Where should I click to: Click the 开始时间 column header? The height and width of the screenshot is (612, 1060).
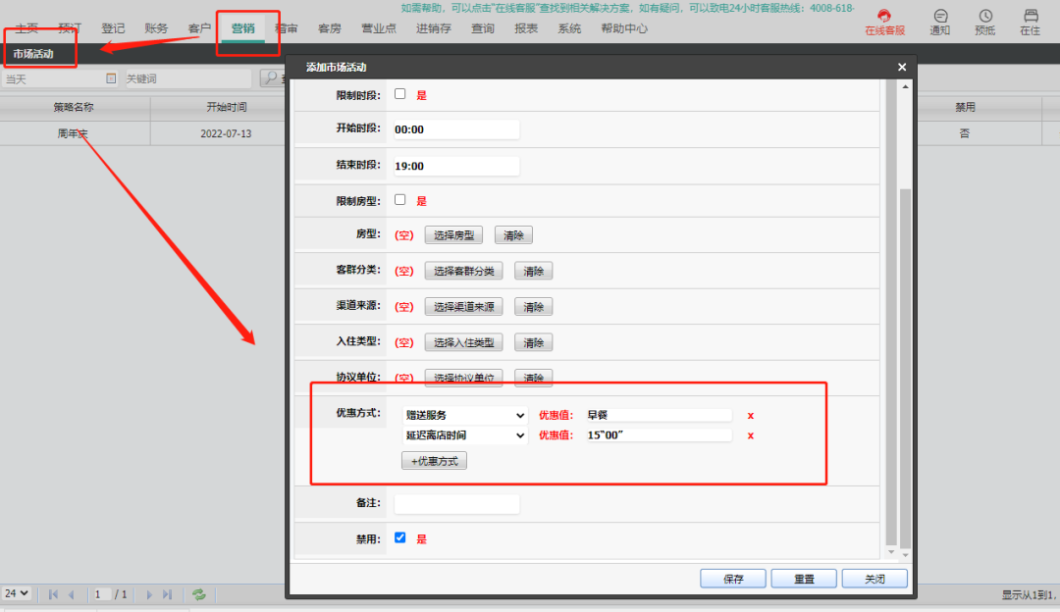[x=226, y=108]
